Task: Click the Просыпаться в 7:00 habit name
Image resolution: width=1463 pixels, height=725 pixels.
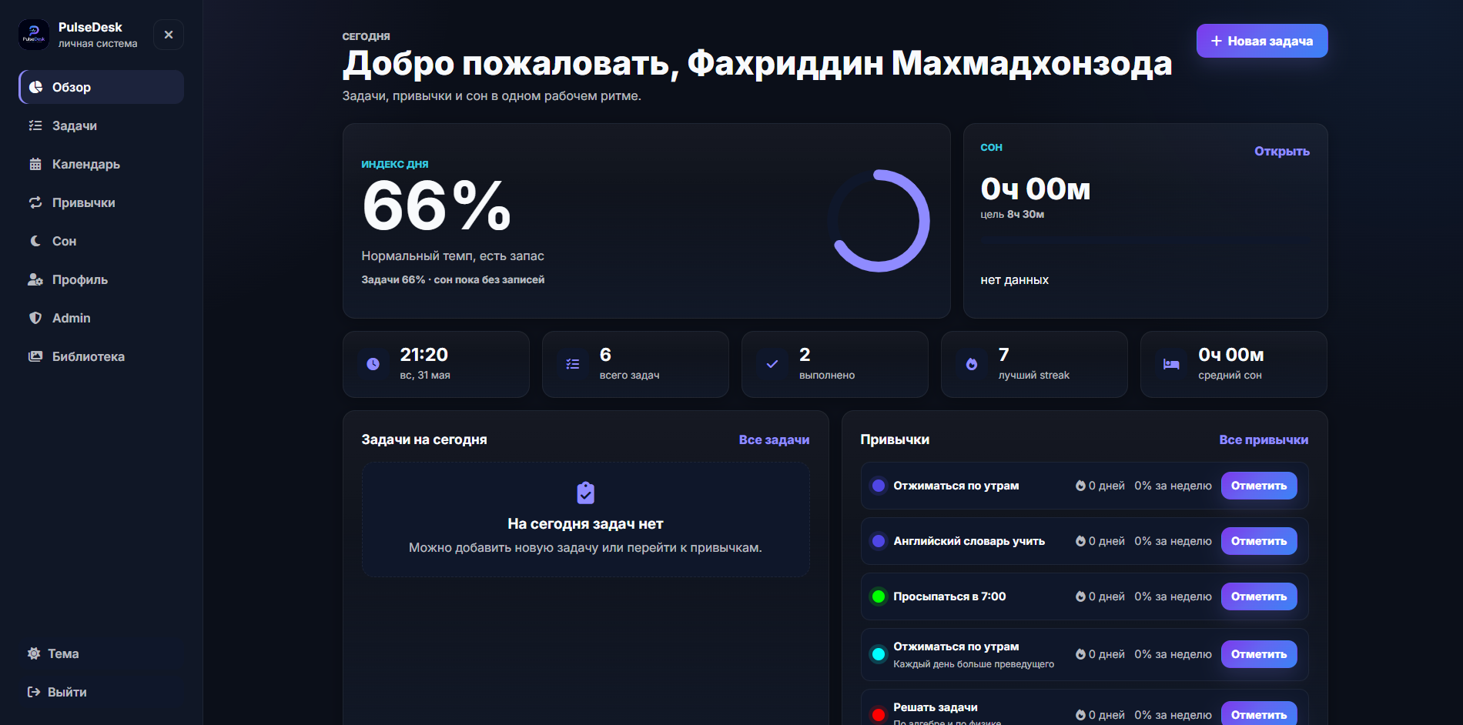Action: tap(949, 596)
